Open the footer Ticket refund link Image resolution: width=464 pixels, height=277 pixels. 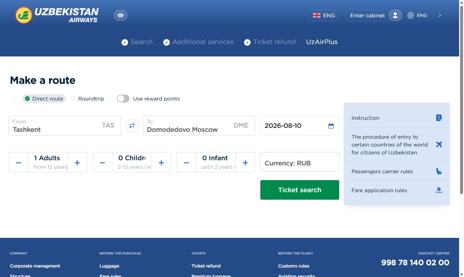pyautogui.click(x=206, y=266)
